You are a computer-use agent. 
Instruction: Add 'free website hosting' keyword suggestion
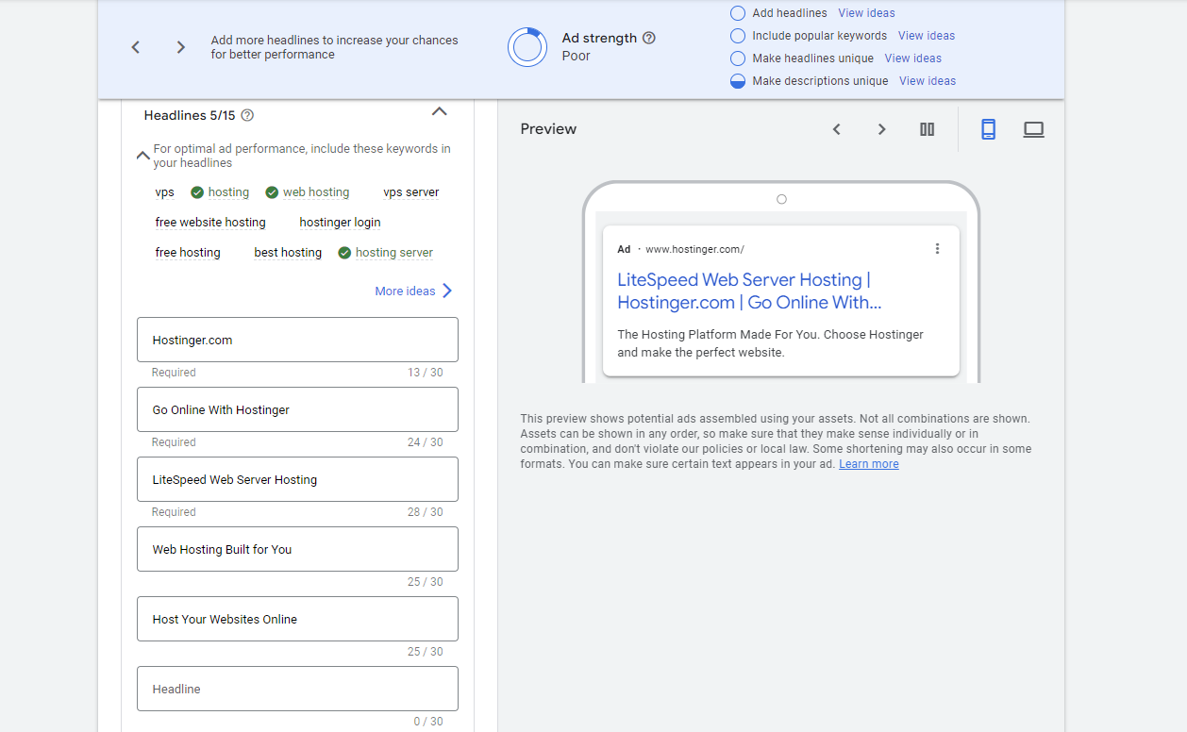click(210, 223)
